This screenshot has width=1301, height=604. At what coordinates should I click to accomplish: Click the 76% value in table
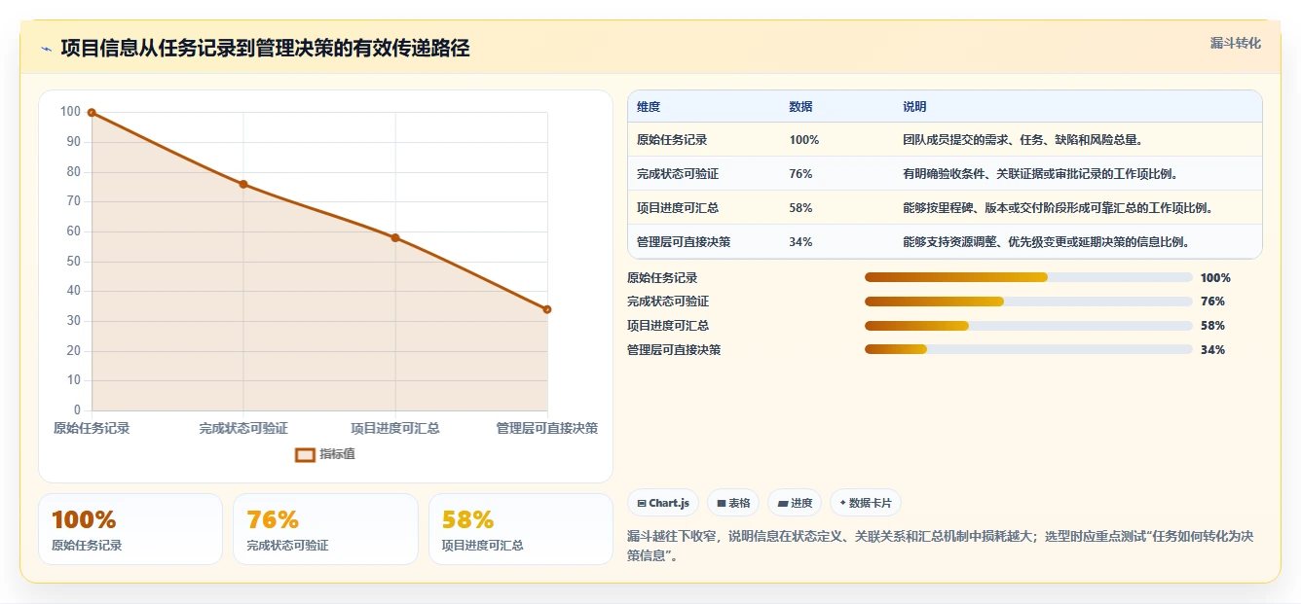point(800,174)
